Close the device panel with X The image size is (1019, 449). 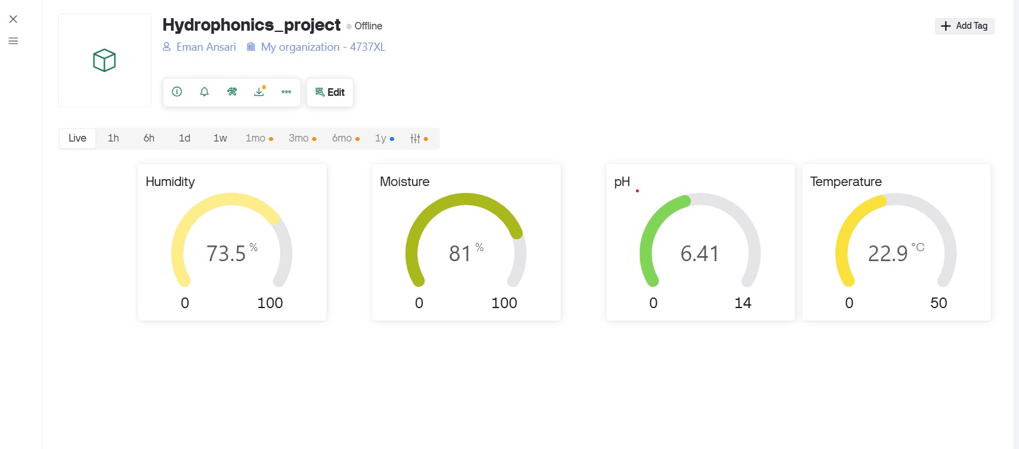pyautogui.click(x=13, y=19)
